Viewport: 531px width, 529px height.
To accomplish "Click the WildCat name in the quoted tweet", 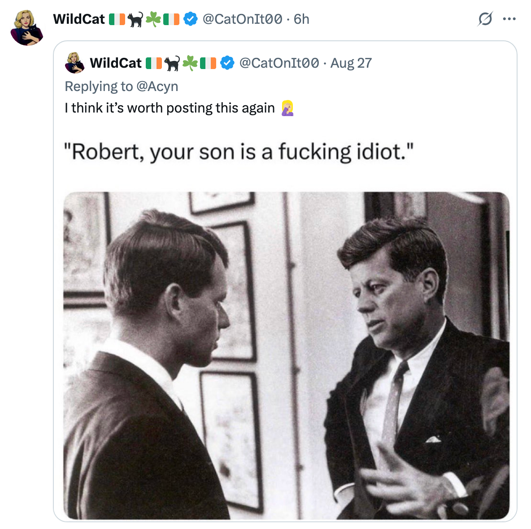I will click(x=116, y=63).
